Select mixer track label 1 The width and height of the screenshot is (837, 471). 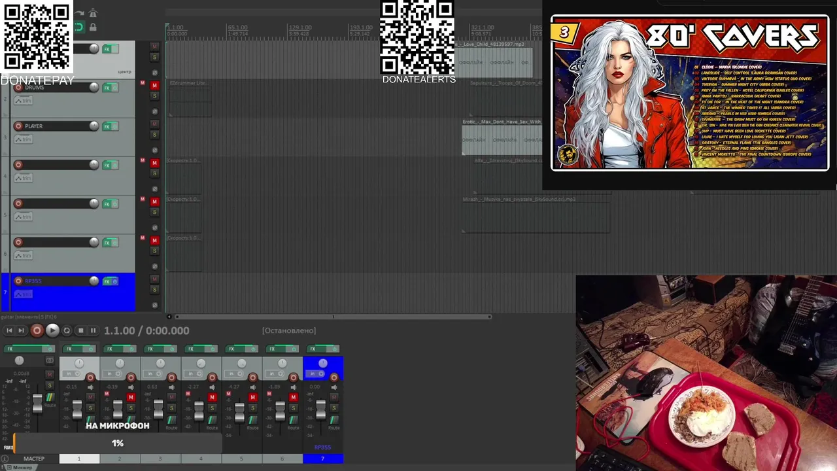pos(79,459)
